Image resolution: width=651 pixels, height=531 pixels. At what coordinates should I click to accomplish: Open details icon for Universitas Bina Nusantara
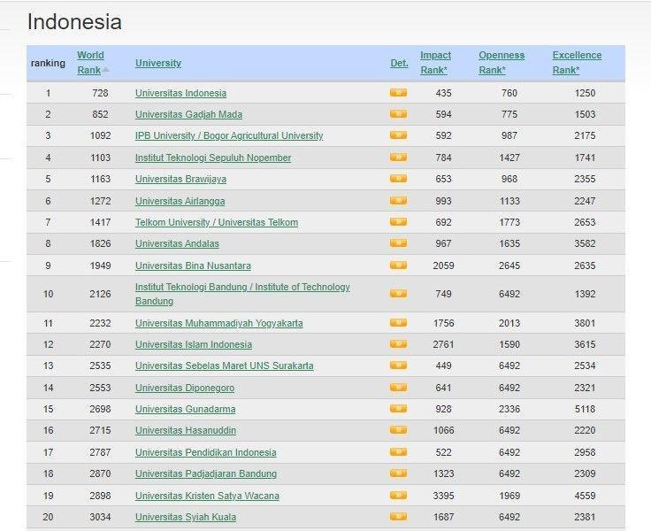coord(398,265)
